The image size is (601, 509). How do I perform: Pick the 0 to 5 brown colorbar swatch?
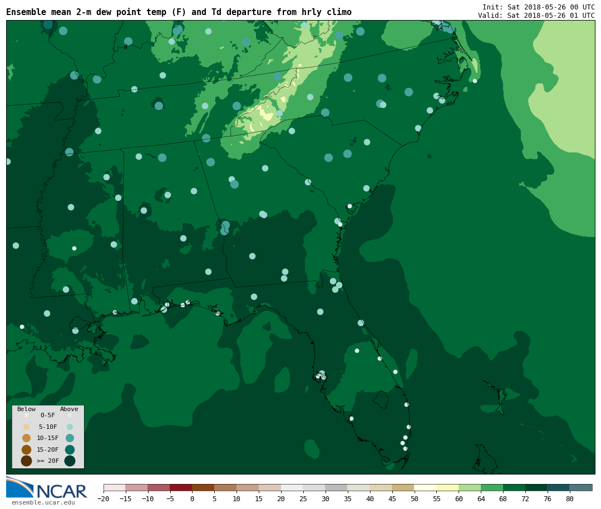(204, 488)
